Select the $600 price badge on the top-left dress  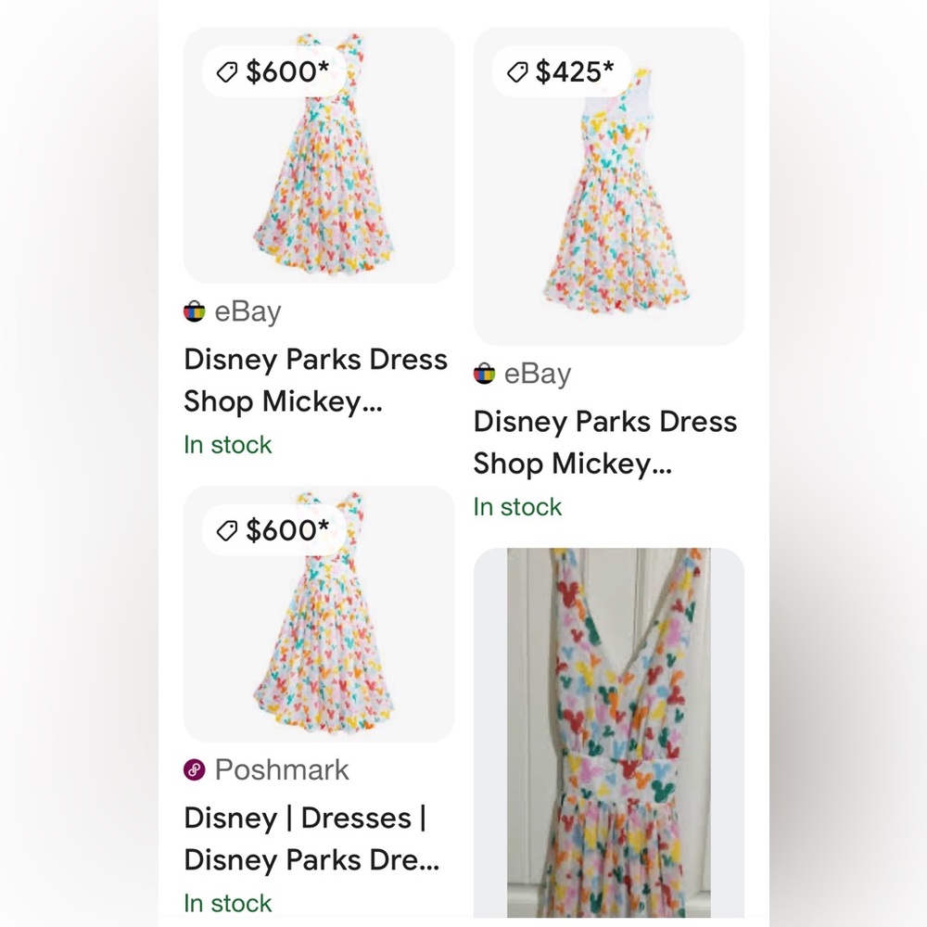point(273,71)
